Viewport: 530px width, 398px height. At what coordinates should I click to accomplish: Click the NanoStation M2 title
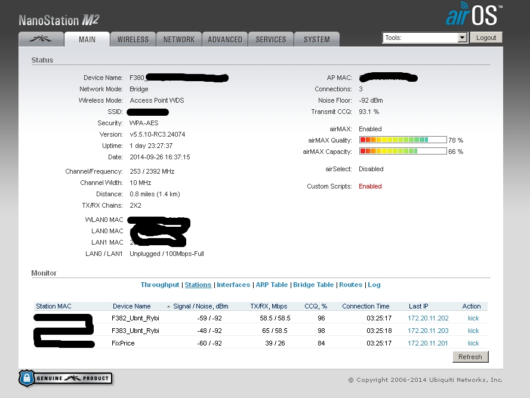pyautogui.click(x=59, y=20)
